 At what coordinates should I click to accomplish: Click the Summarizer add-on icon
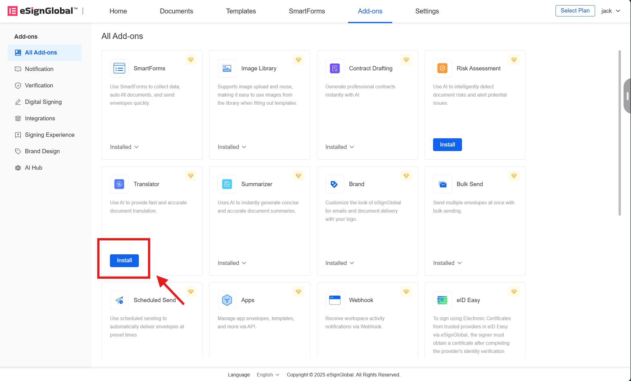(x=227, y=184)
